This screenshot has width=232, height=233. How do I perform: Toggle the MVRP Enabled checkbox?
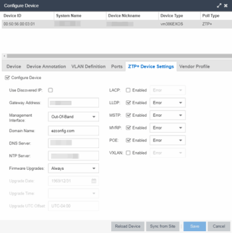[x=128, y=128]
